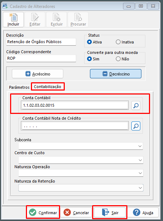
Task: Click the Procurar toolbar icon
Action: [x=78, y=20]
